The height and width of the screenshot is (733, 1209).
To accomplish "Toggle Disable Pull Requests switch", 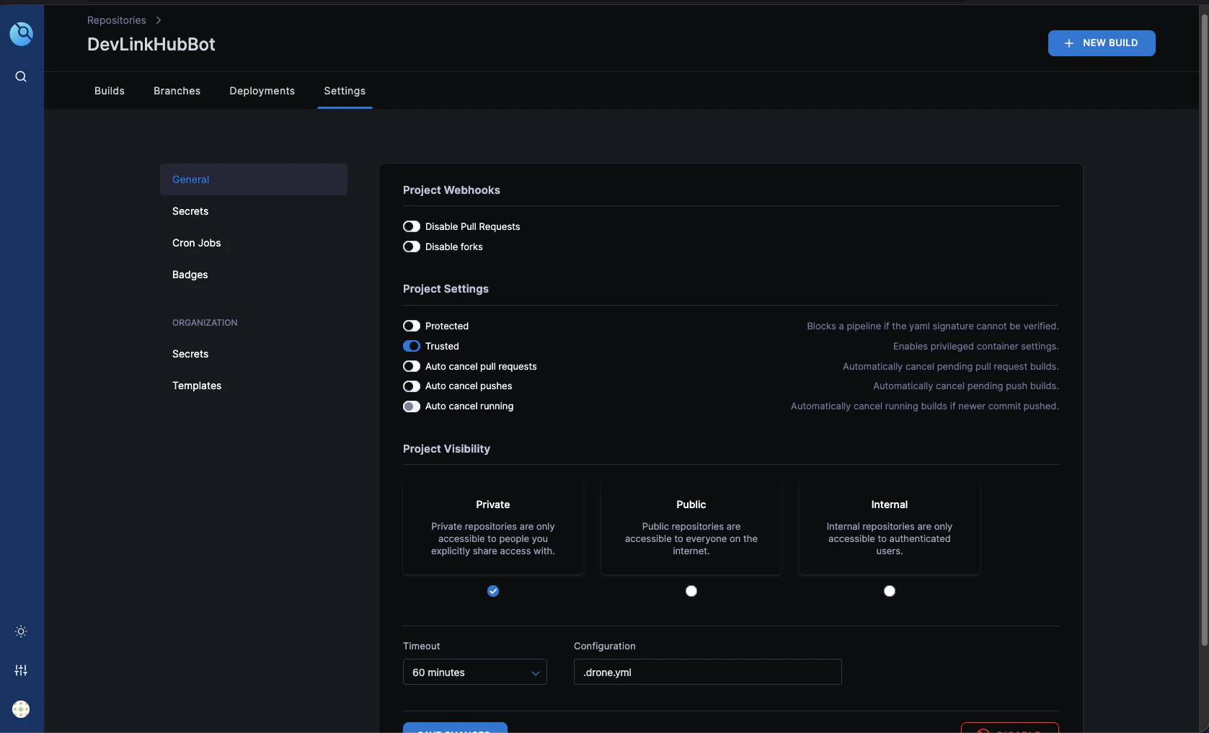I will coord(412,226).
